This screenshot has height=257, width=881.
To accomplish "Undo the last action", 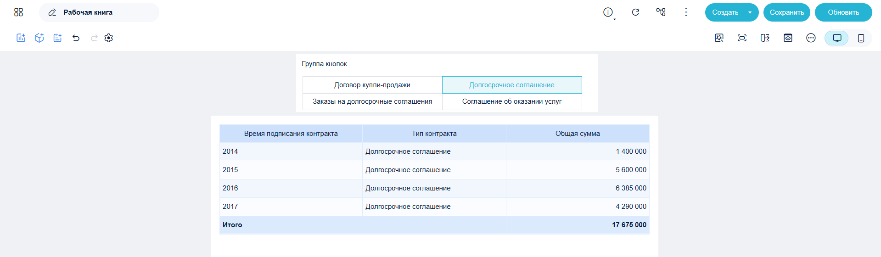I will pyautogui.click(x=76, y=38).
